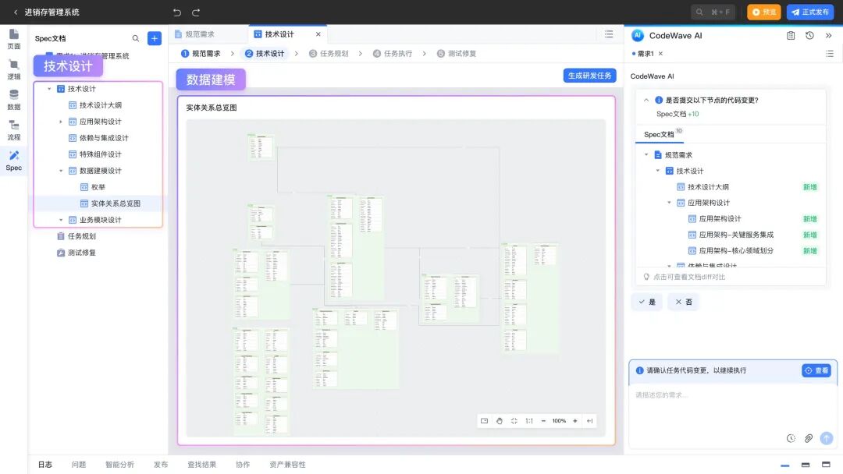Open the list menu icon right of editor tabs
The image size is (843, 474).
tap(609, 34)
